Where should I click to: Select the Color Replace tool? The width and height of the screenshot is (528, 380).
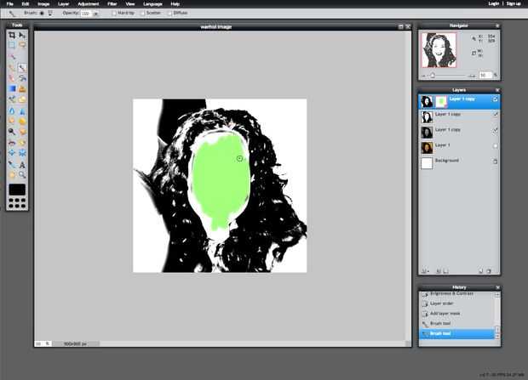point(12,99)
